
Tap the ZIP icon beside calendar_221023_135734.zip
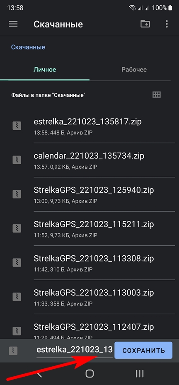[x=17, y=160]
